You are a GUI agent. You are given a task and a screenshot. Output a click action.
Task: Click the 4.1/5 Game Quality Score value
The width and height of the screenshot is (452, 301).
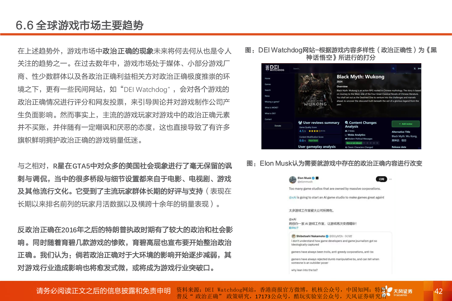pyautogui.click(x=302, y=131)
